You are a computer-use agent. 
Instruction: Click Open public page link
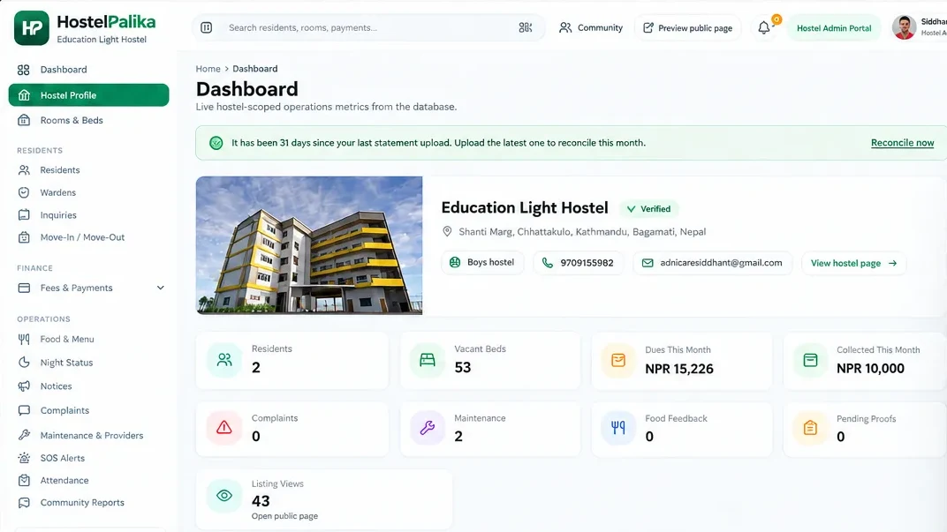click(x=284, y=516)
